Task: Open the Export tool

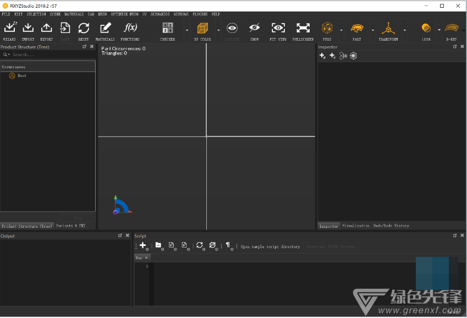Action: tap(46, 30)
